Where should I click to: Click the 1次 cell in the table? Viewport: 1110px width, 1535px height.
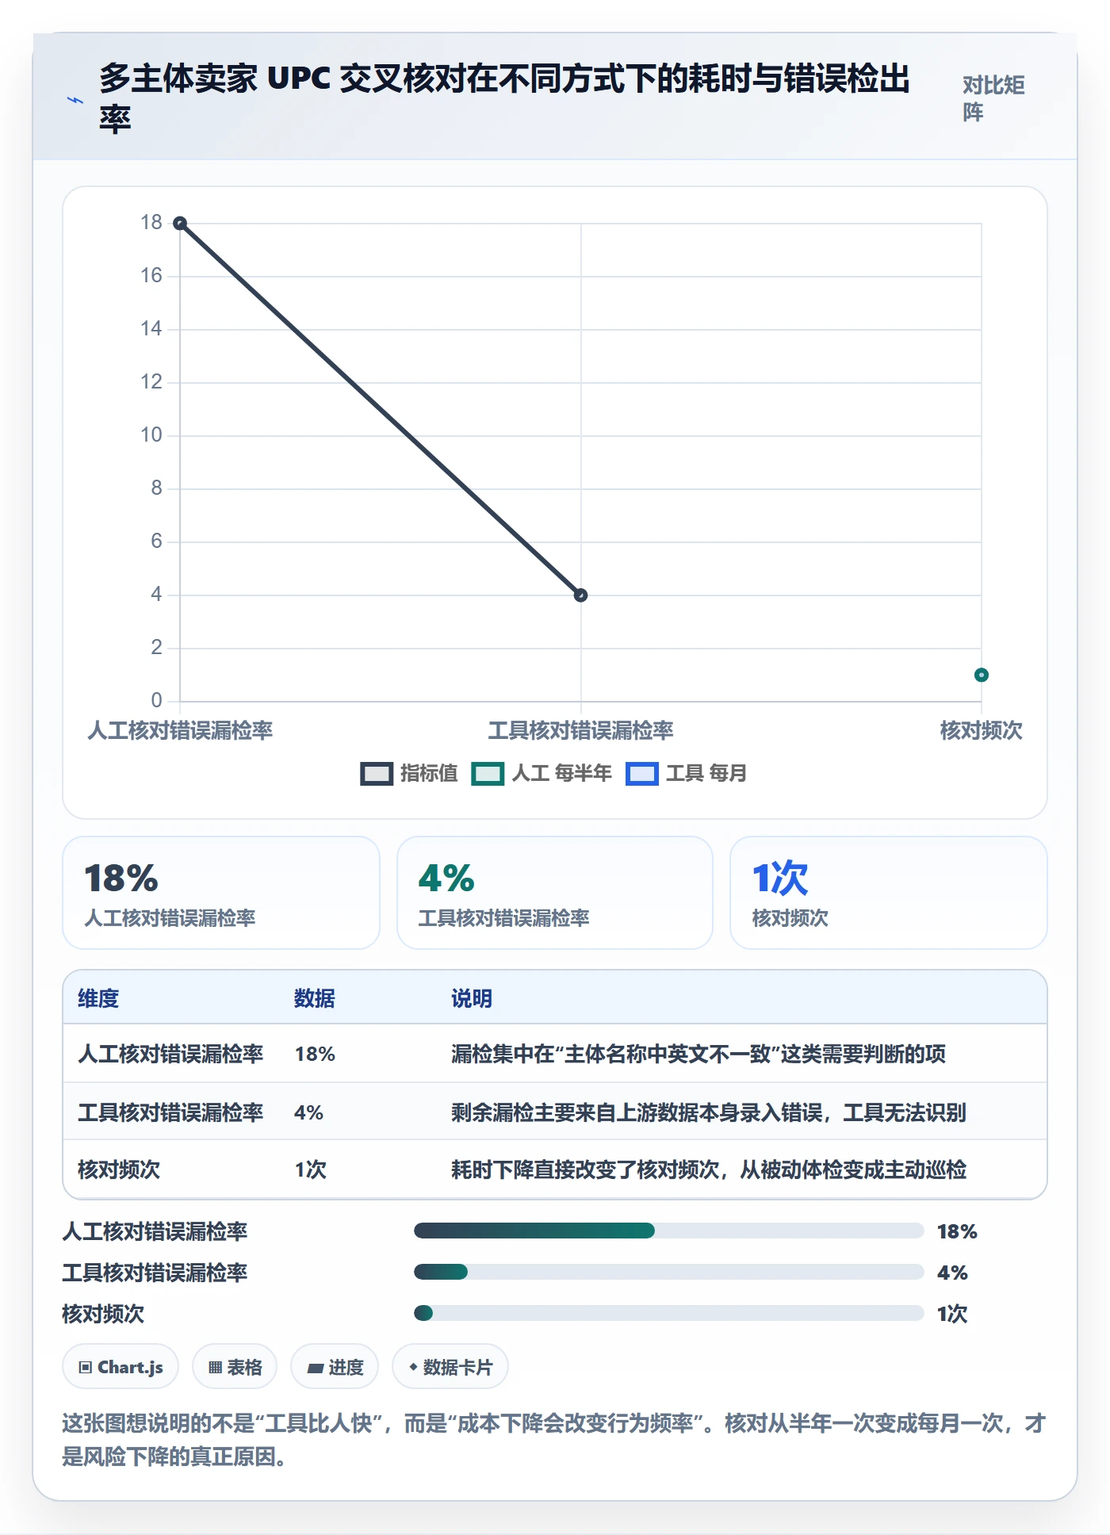(x=310, y=1169)
